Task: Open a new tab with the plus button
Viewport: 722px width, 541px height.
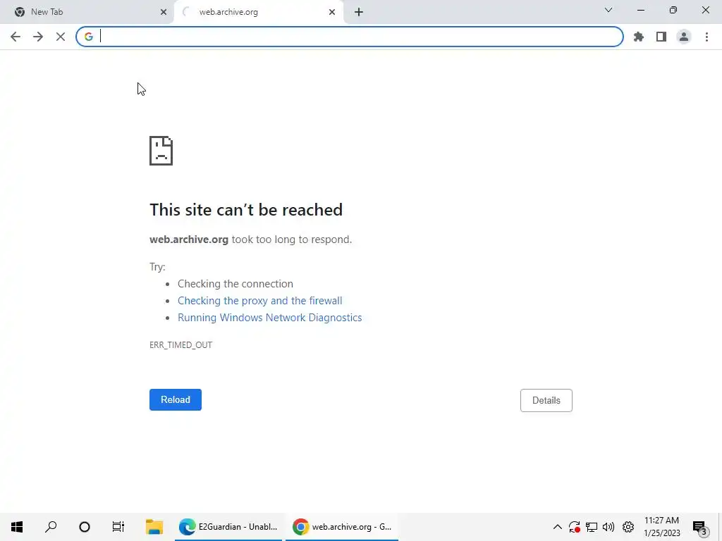Action: (x=359, y=12)
